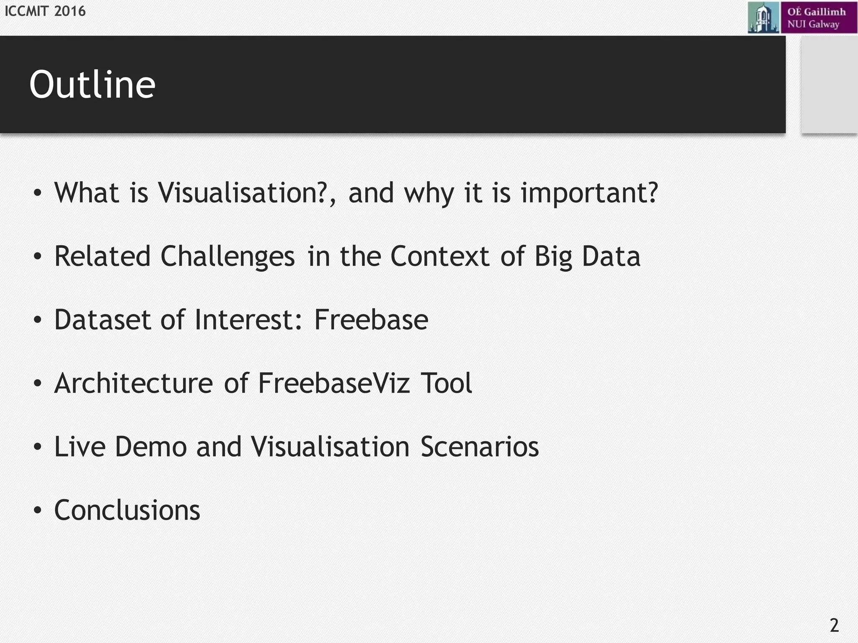
Task: Click the bullet before 'Architecture of FreebaseViz'
Action: 38,383
